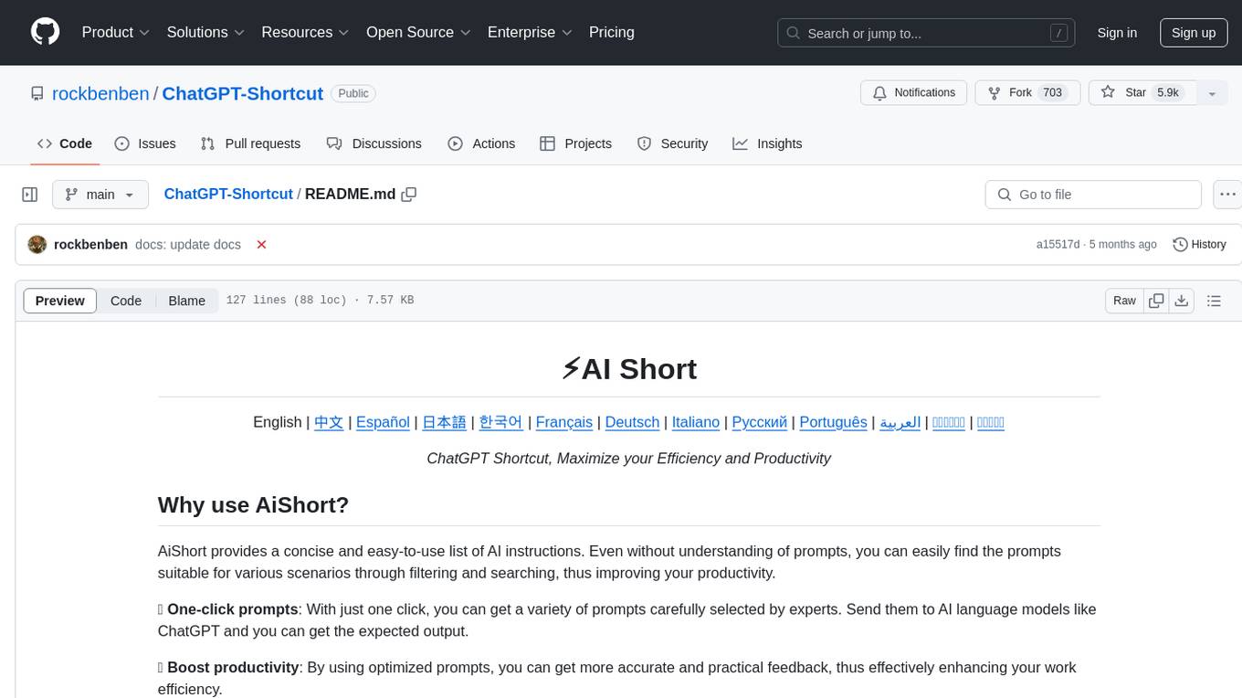1242x698 pixels.
Task: Open the rockbenben owner profile
Action: (x=100, y=93)
